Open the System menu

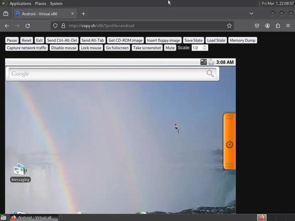pyautogui.click(x=56, y=3)
